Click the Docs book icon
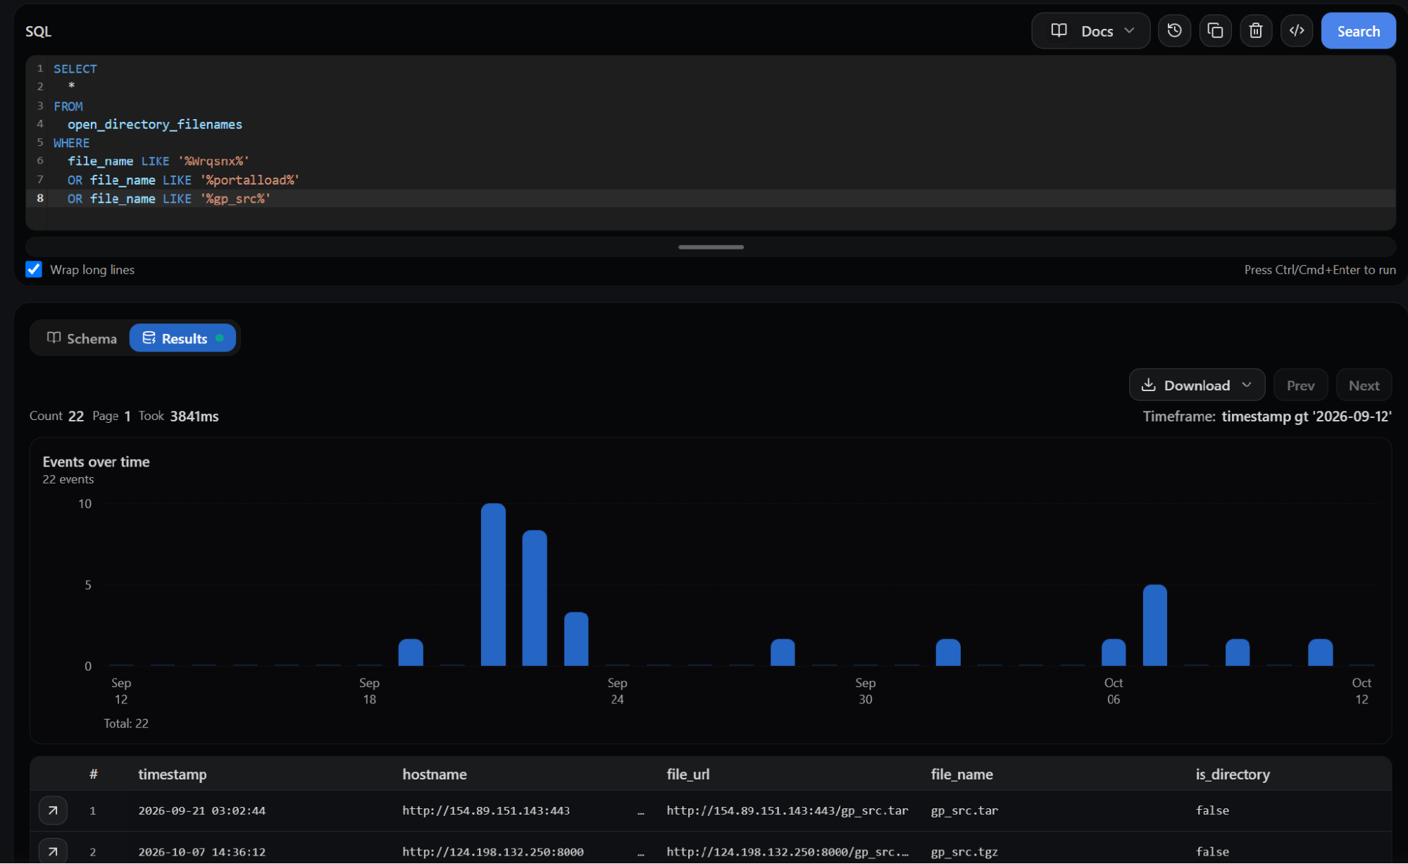 [1059, 31]
